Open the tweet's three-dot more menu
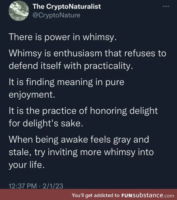This screenshot has width=177, height=200. click(166, 6)
